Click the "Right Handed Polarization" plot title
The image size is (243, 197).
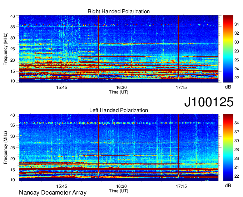click(119, 11)
